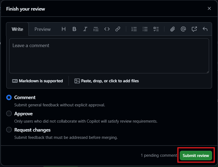
Task: Select the Request changes radio option
Action: (x=9, y=130)
